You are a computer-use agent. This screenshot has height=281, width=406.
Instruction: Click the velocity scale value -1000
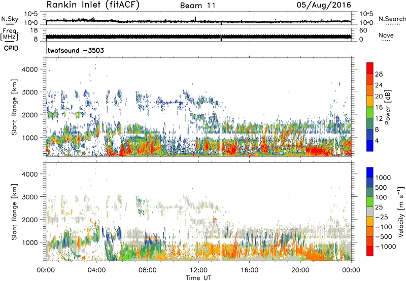pos(385,247)
